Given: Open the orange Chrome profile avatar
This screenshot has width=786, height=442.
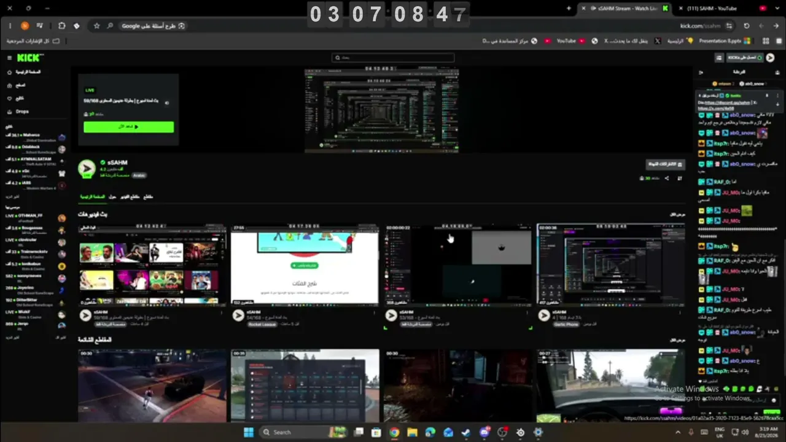Looking at the screenshot, I should 25,26.
